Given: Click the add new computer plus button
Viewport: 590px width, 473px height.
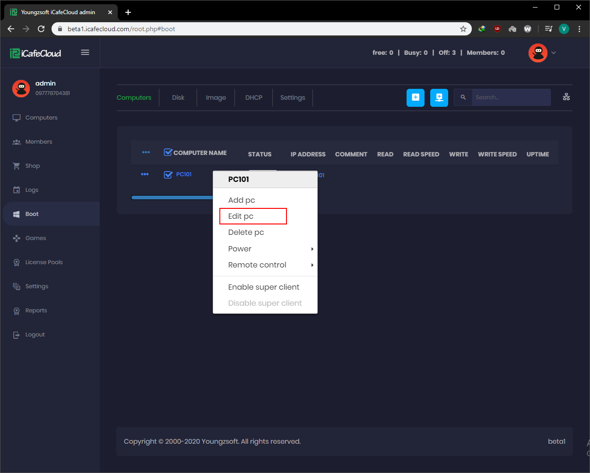Looking at the screenshot, I should click(x=416, y=97).
